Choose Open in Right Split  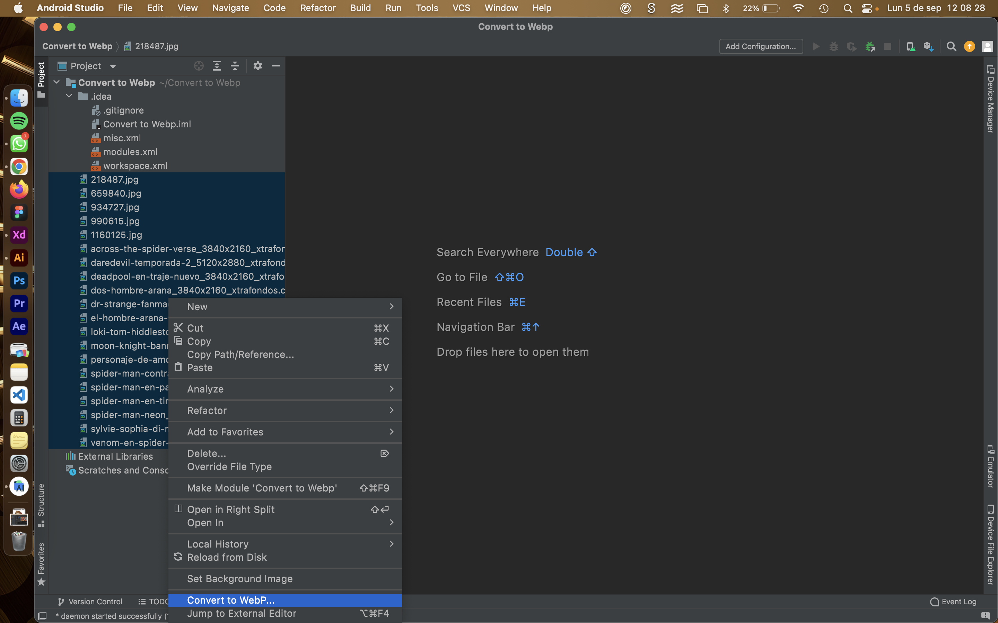(285, 509)
